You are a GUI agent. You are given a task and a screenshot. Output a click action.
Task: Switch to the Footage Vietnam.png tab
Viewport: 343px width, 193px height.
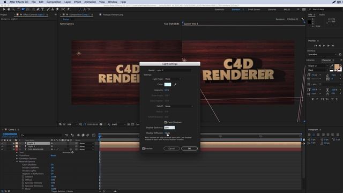tap(113, 14)
